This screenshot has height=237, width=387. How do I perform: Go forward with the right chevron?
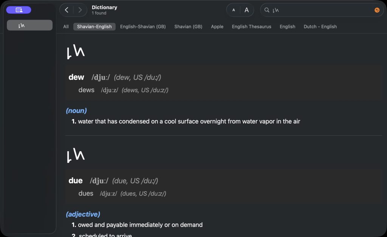pyautogui.click(x=80, y=10)
